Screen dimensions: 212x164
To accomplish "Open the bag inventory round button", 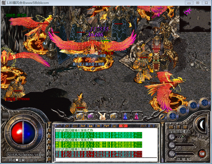I will click(x=183, y=111).
